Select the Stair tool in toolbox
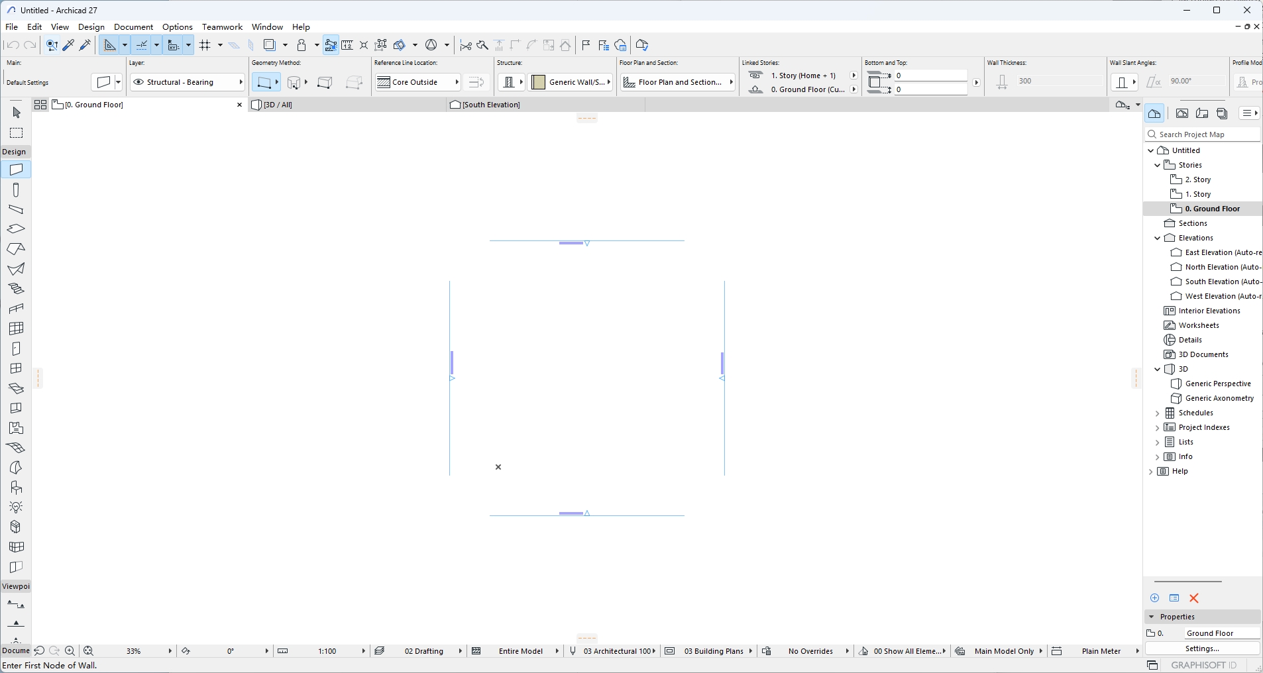The image size is (1263, 673). pos(17,289)
